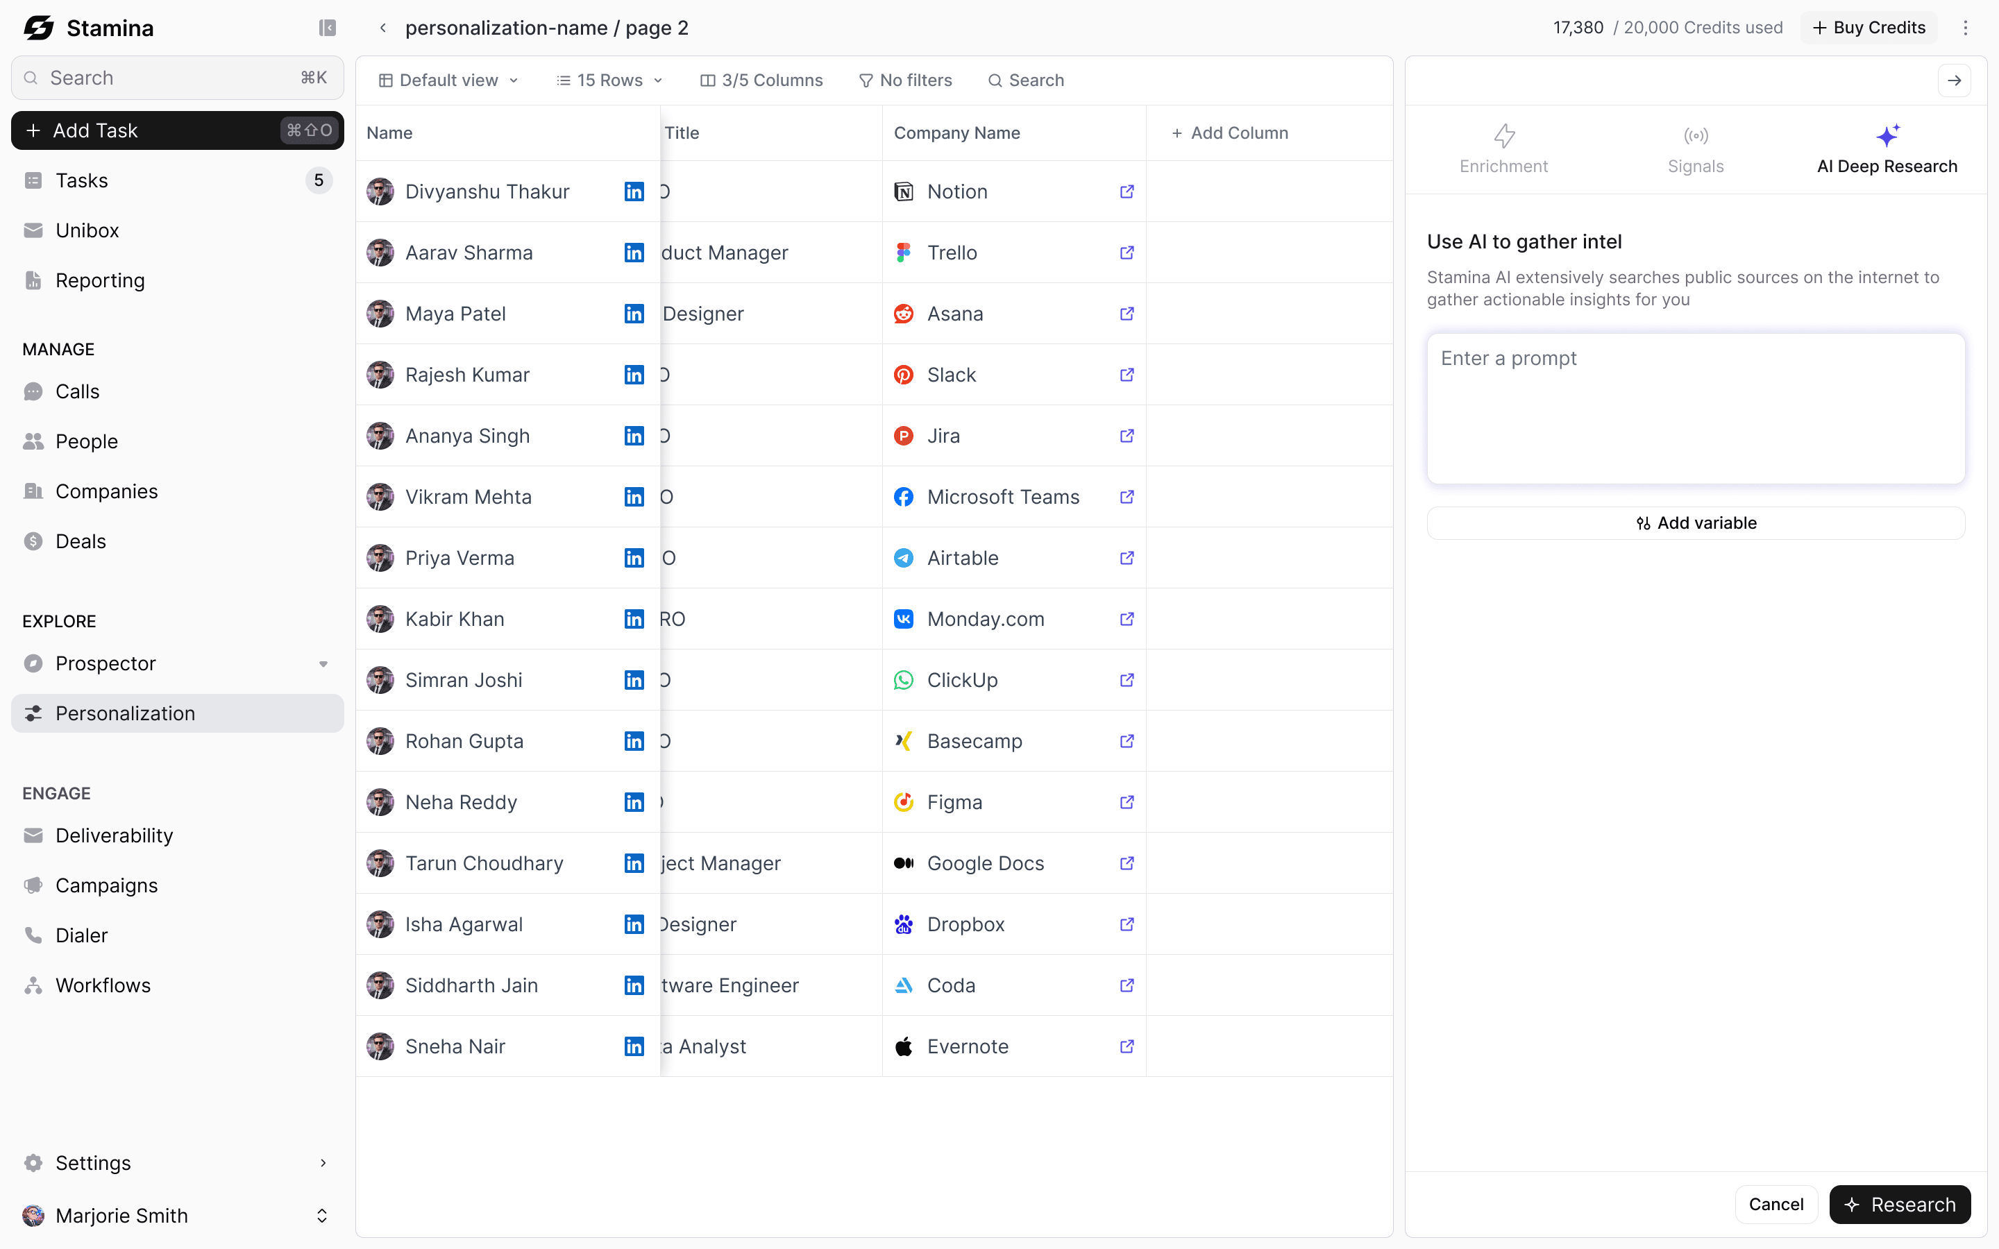
Task: Open the 15 Rows dropdown
Action: [x=609, y=80]
